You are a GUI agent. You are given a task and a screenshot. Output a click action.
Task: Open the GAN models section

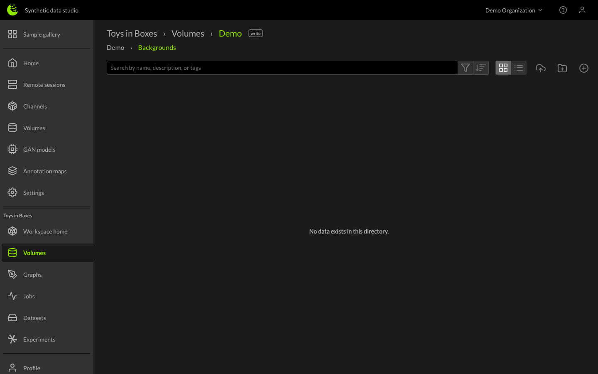(39, 149)
